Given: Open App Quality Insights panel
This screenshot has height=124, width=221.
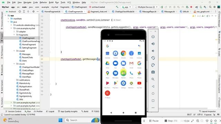Looking at the screenshot, I should [x=68, y=111].
